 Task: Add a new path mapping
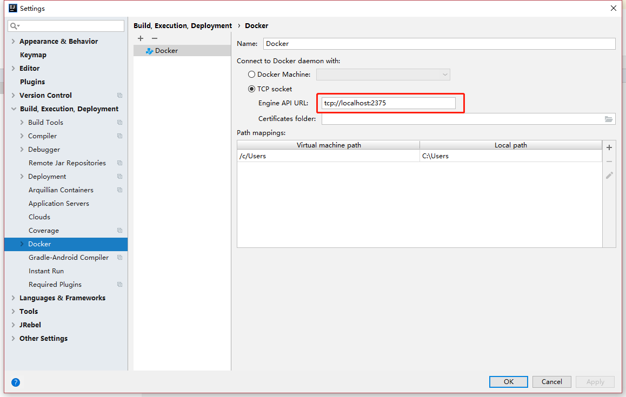609,147
